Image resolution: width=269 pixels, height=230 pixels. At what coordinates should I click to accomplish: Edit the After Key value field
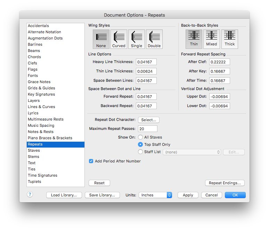click(220, 71)
